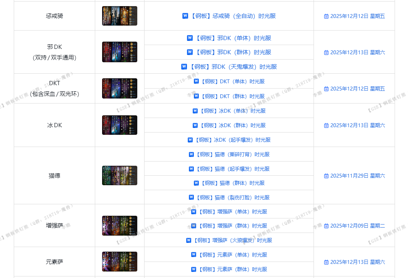Open the 猫德（裂伤打脸）时光服 link
The height and width of the screenshot is (278, 408).
pyautogui.click(x=233, y=197)
